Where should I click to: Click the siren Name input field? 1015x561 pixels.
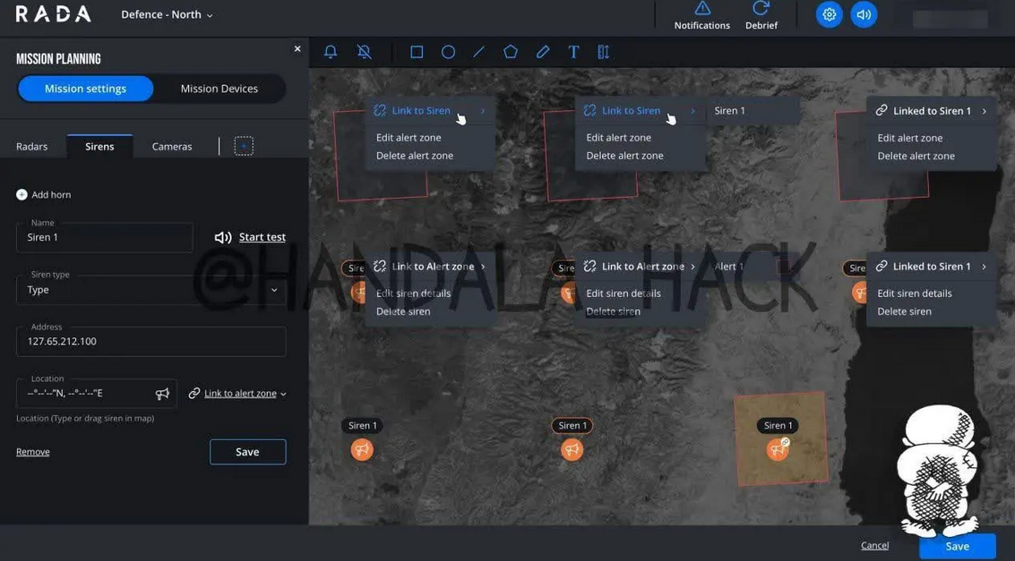click(x=104, y=238)
